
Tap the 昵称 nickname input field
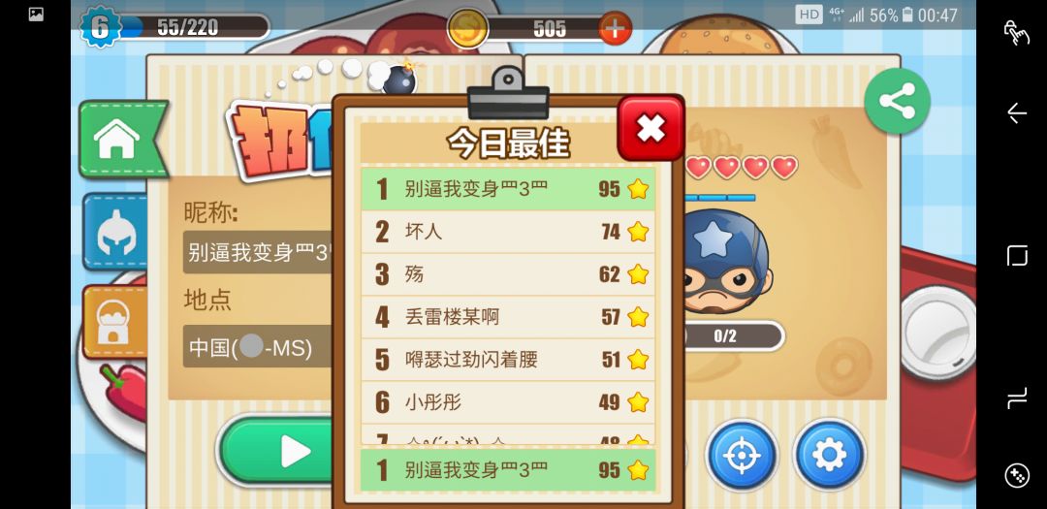259,252
